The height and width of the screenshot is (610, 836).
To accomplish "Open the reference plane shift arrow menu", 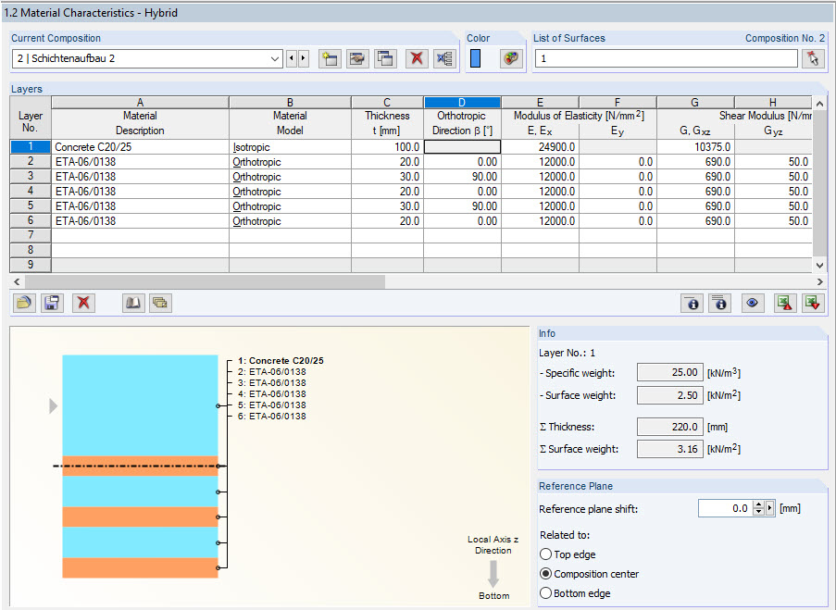I will pyautogui.click(x=769, y=508).
